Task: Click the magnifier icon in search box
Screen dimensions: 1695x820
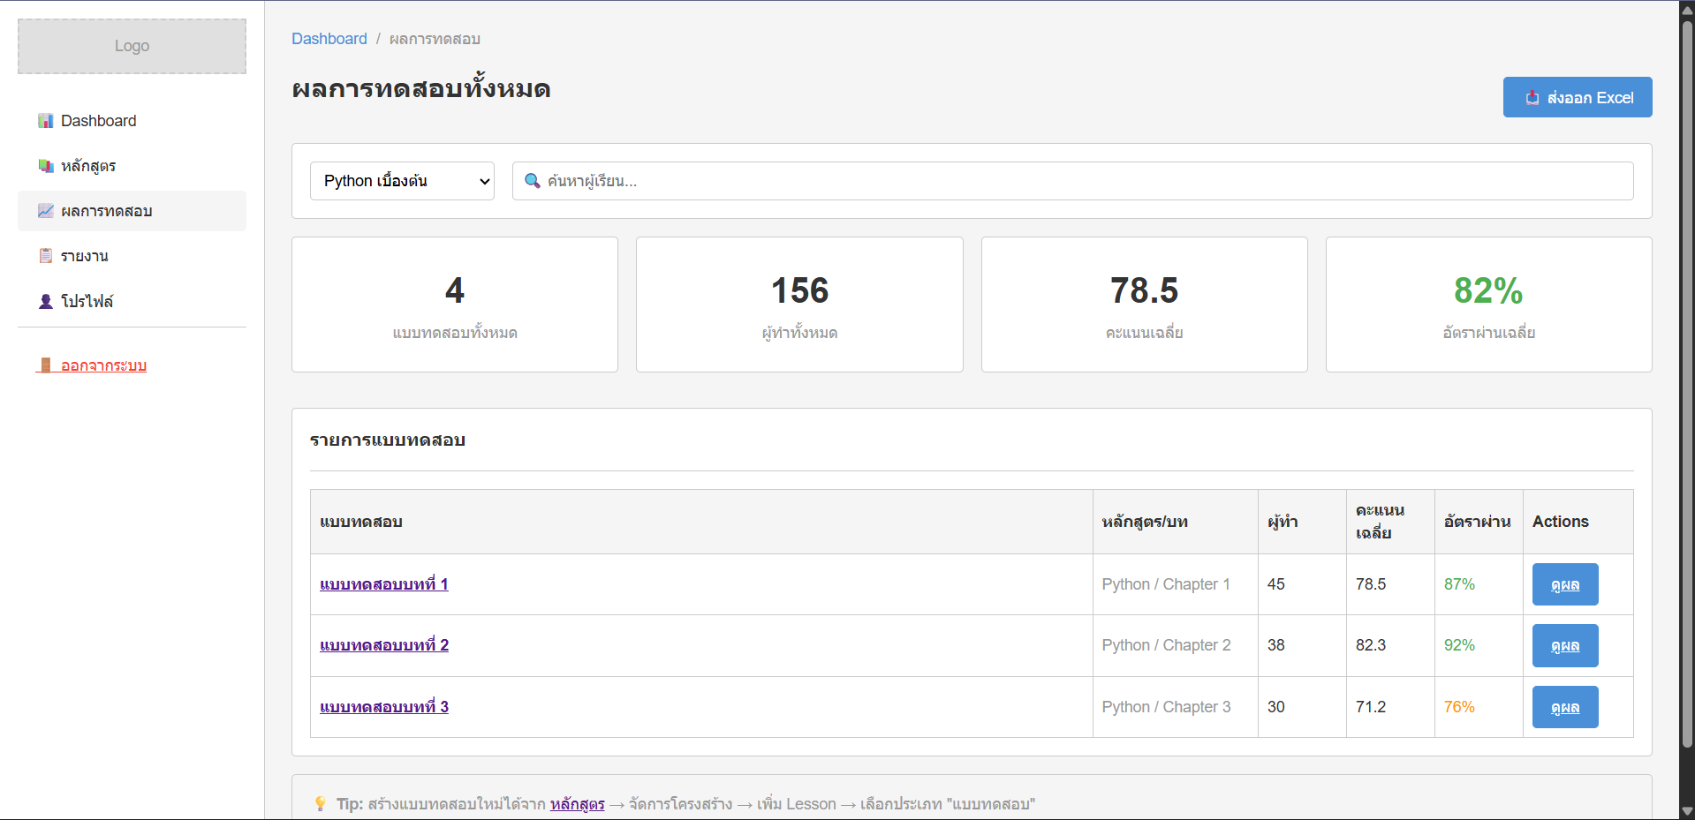Action: (532, 181)
